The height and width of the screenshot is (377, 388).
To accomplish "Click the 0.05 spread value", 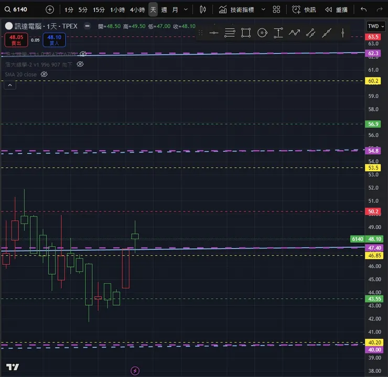I will tap(35, 40).
